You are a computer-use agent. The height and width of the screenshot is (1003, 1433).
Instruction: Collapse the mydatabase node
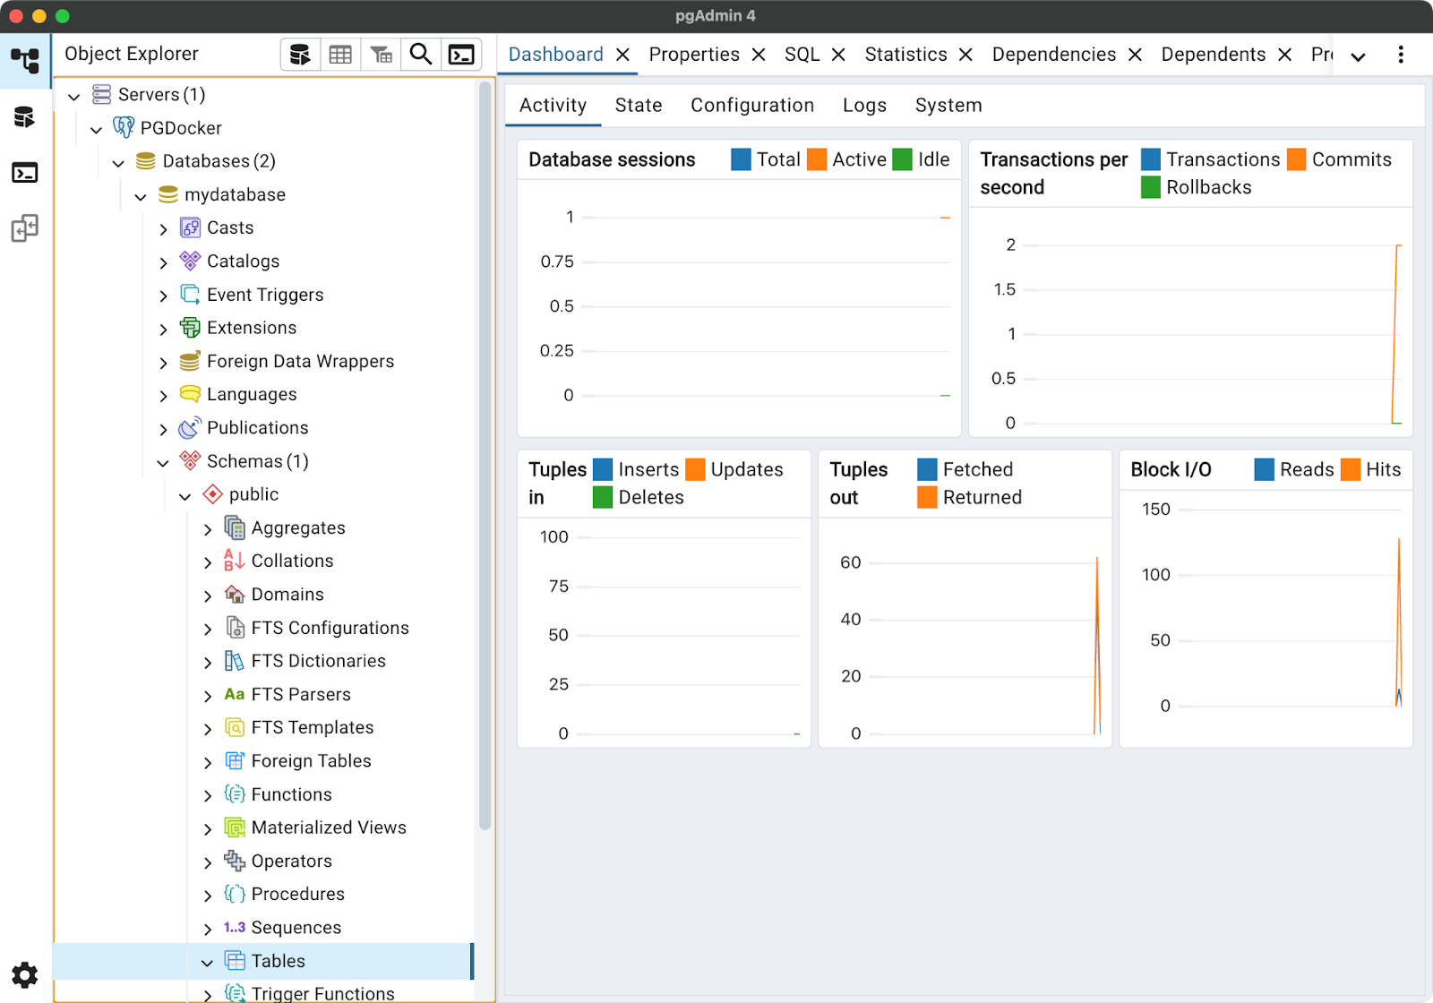click(x=142, y=195)
